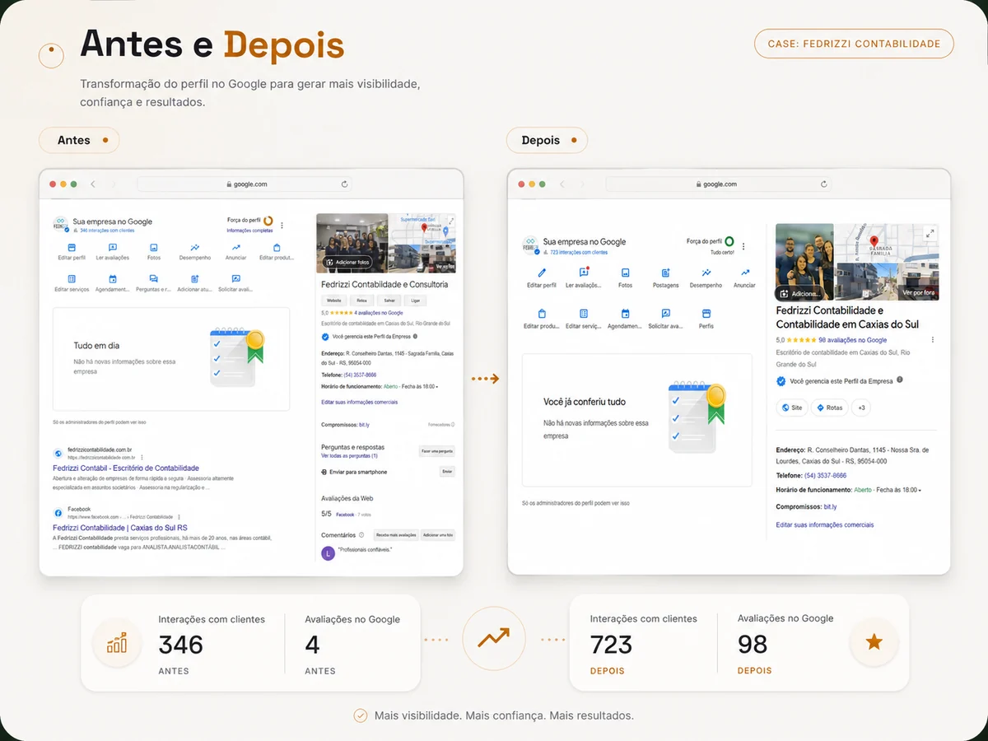Open Fedrizzi Contábil - Escritório de Contabilidade result

(x=126, y=468)
